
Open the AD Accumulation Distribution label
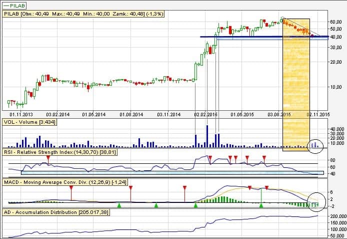[56, 212]
